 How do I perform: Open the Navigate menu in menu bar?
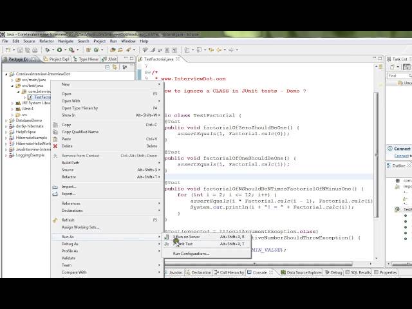(x=66, y=41)
